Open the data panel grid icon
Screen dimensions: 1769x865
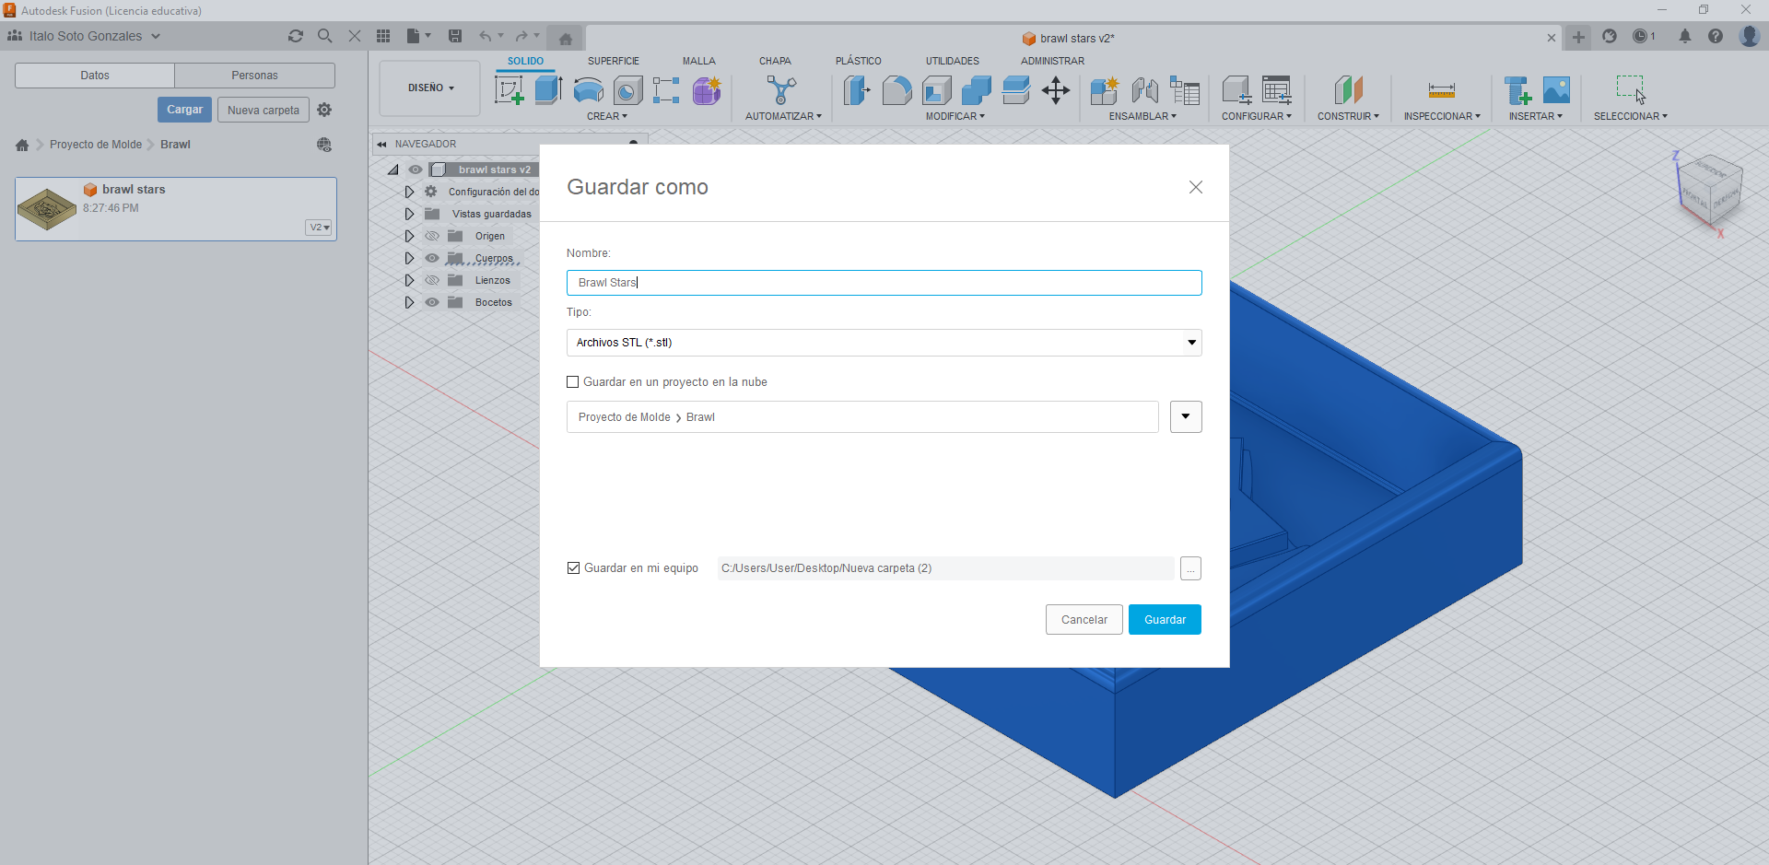tap(383, 36)
